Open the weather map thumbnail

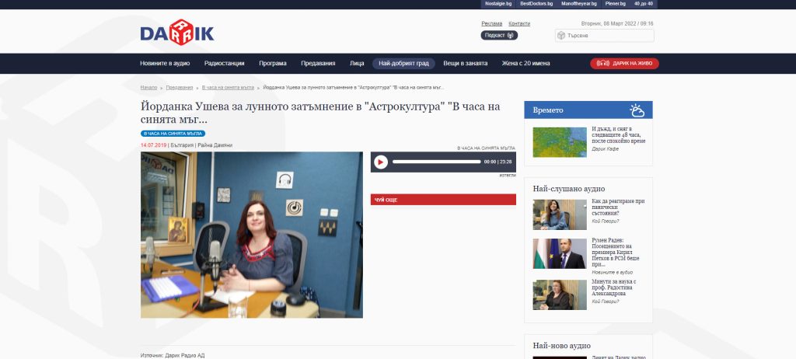click(559, 142)
